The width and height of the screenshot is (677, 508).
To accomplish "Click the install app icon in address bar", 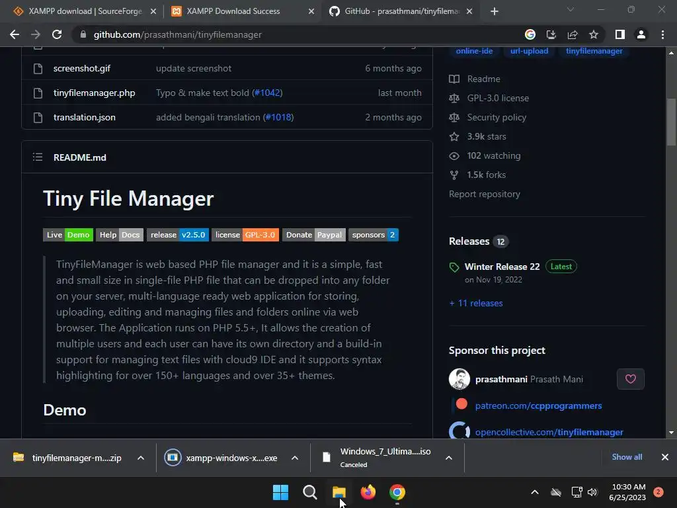I will pos(551,34).
